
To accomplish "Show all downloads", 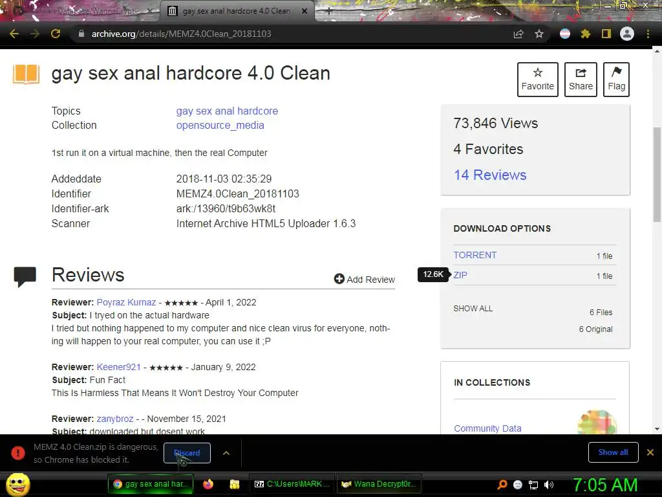I will tap(613, 452).
